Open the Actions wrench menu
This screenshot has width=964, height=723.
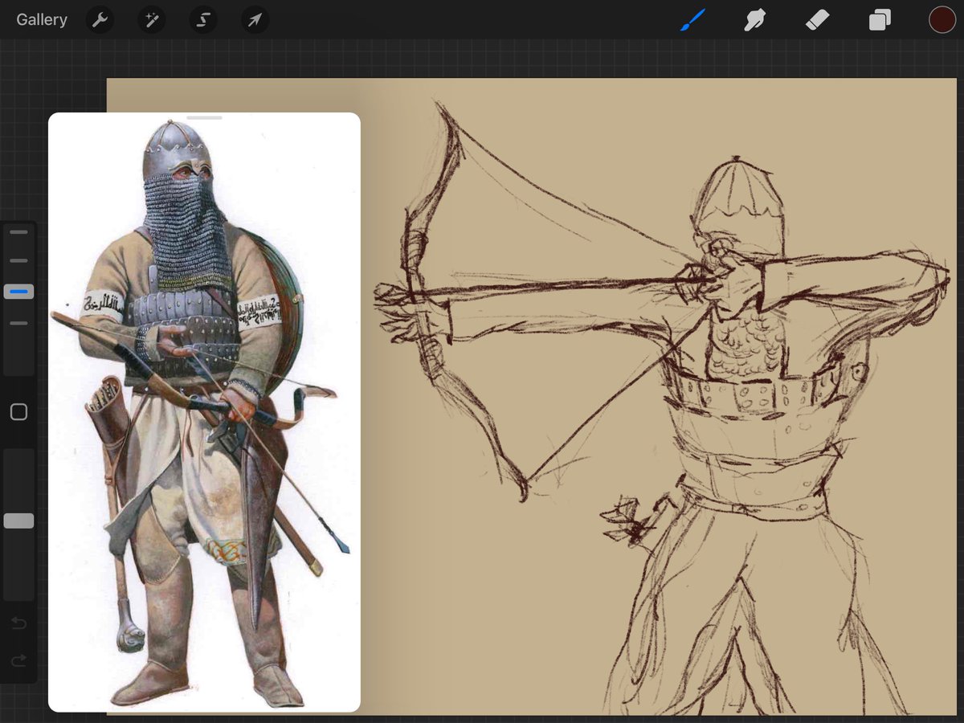100,20
